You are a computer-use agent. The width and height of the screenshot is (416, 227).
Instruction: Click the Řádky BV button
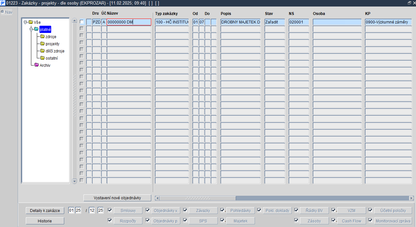coord(314,211)
